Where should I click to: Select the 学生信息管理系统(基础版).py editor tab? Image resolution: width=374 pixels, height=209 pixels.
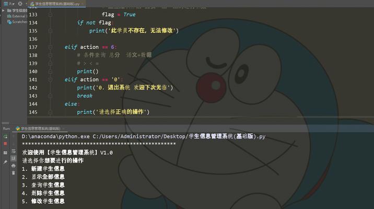click(57, 4)
